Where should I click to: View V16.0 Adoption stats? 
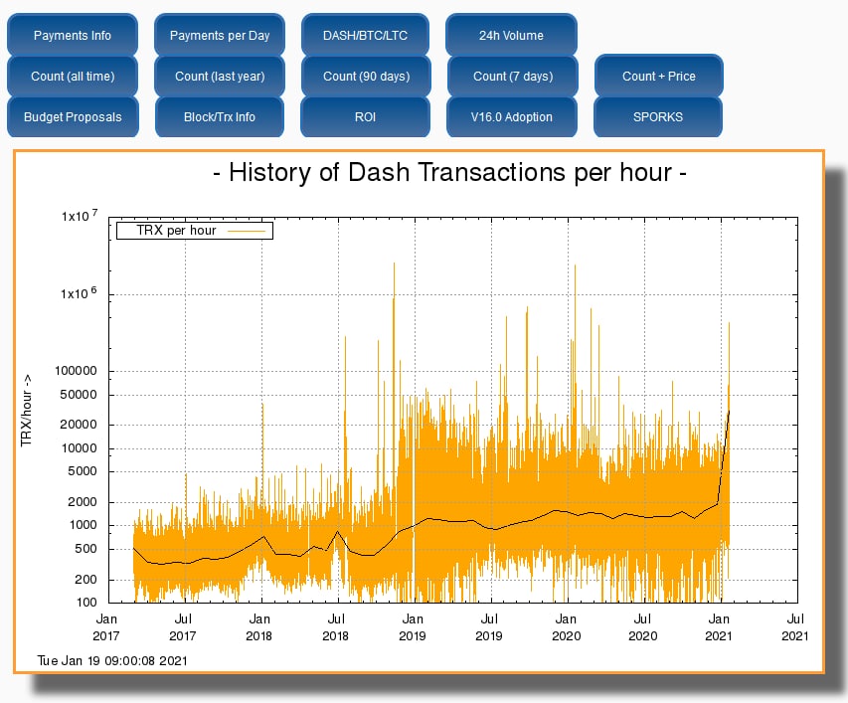coord(512,116)
